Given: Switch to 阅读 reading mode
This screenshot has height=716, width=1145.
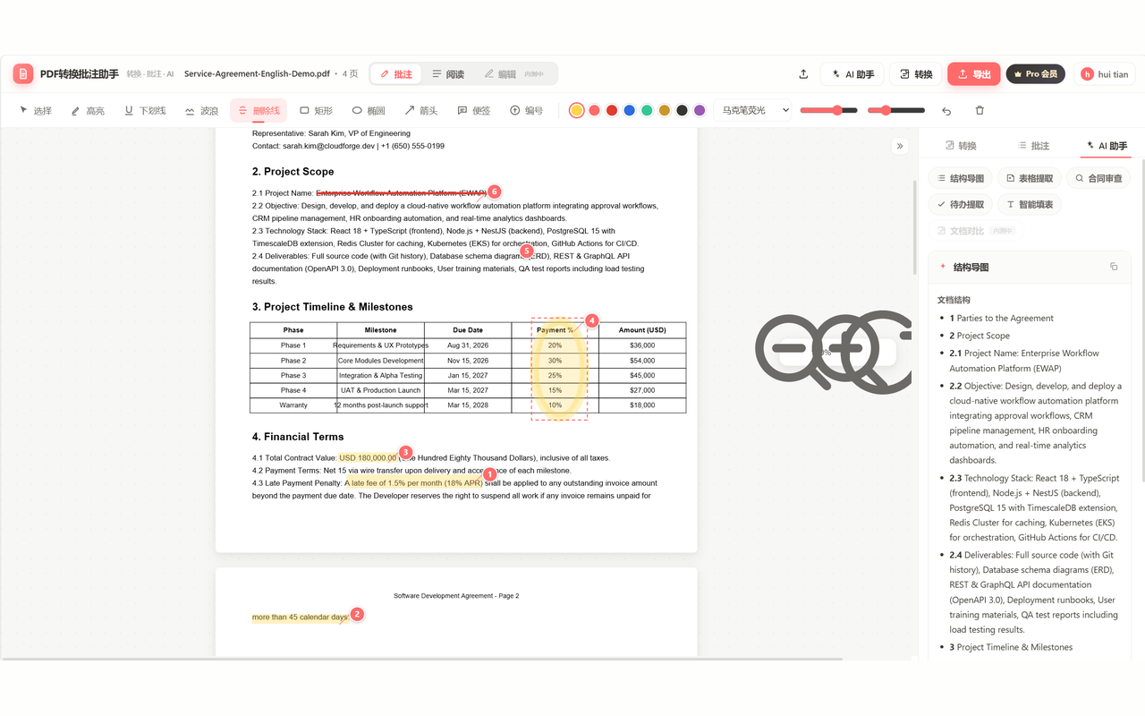Looking at the screenshot, I should (448, 74).
